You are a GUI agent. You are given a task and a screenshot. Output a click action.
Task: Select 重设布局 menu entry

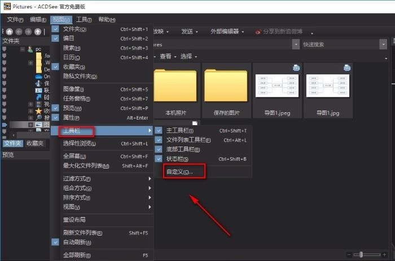click(x=102, y=220)
